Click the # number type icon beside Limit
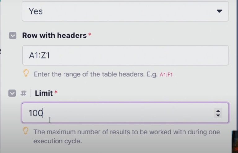The height and width of the screenshot is (153, 238). point(23,93)
